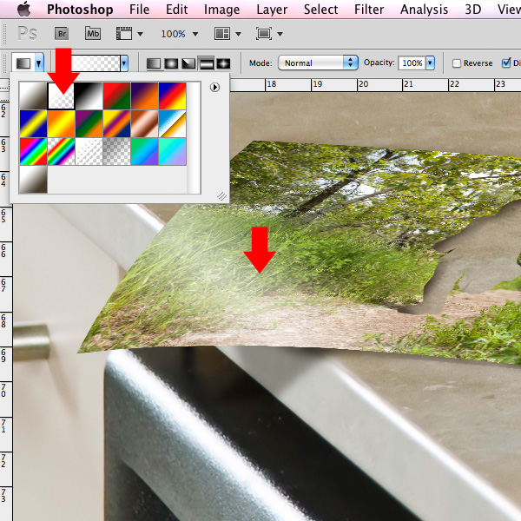Pick the Red, Green gradient swatch
This screenshot has width=521, height=521.
116,96
